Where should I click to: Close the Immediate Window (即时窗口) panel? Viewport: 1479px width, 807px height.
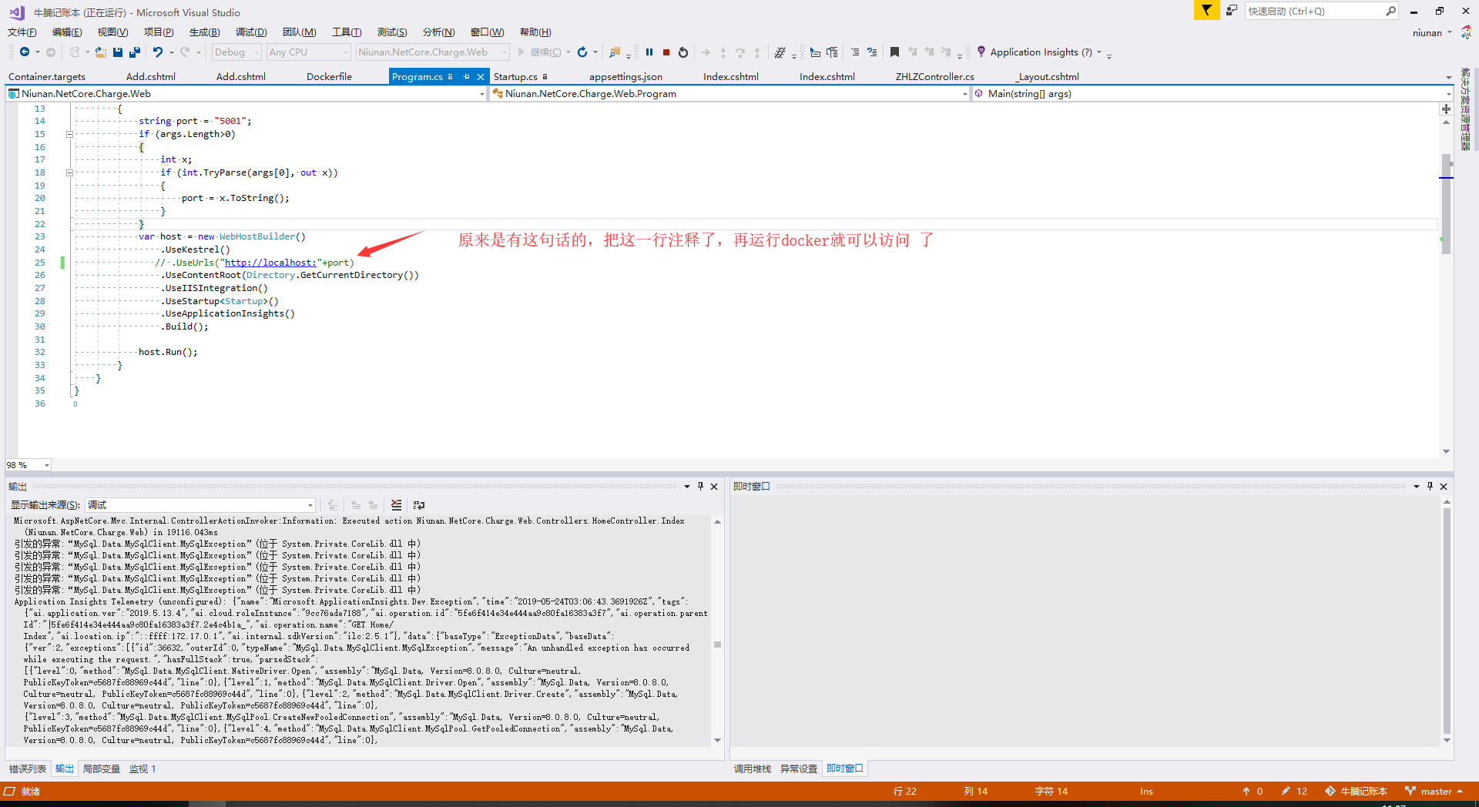1444,486
